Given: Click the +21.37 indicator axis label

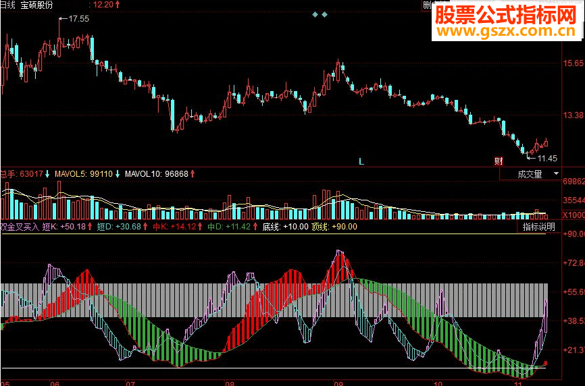Looking at the screenshot, I should point(574,350).
